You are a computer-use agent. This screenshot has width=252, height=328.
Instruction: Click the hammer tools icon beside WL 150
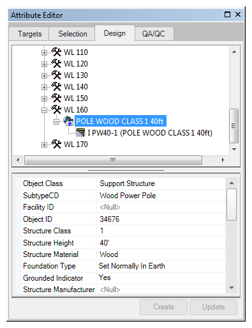point(56,98)
